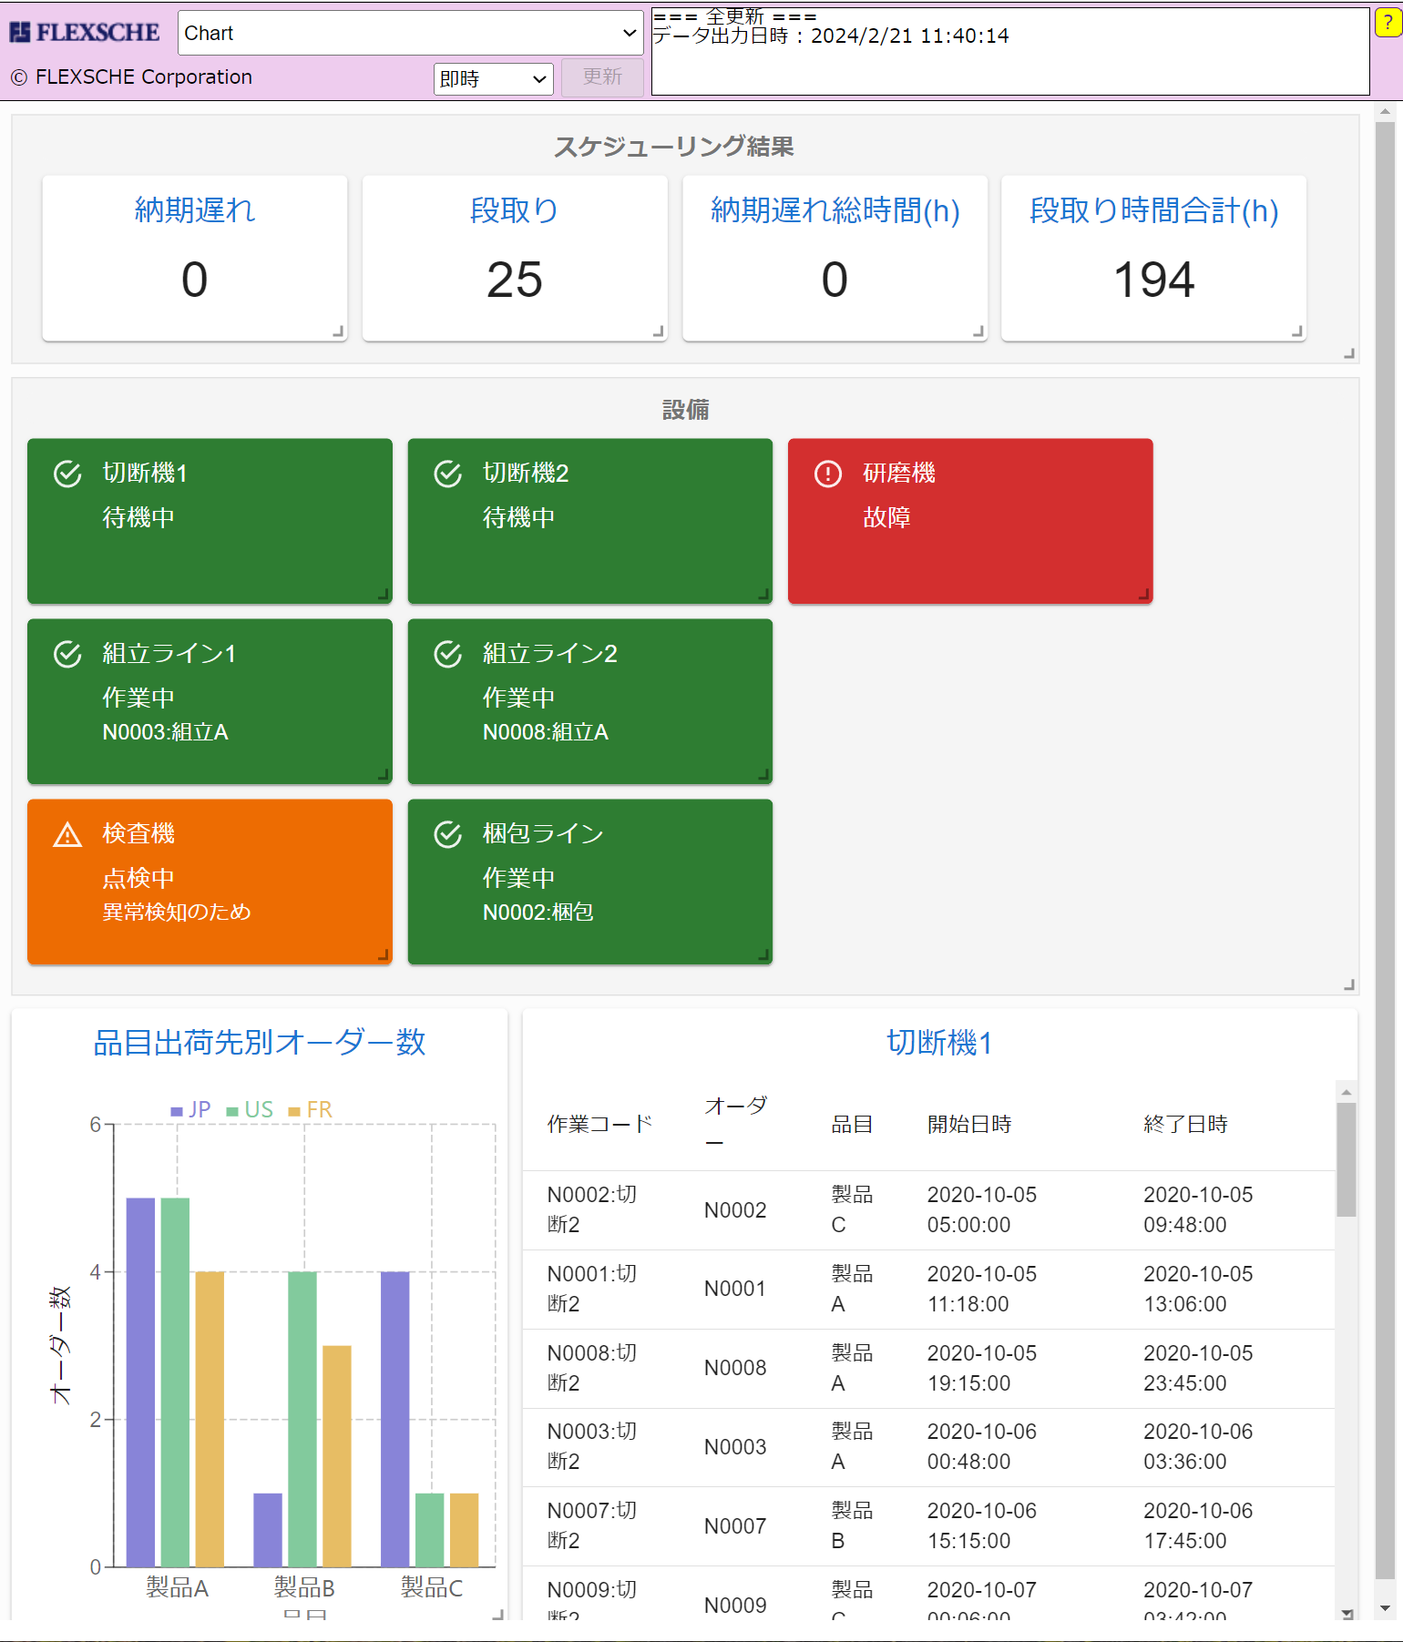Click the 作業コード column header
Image resolution: width=1403 pixels, height=1642 pixels.
click(599, 1124)
